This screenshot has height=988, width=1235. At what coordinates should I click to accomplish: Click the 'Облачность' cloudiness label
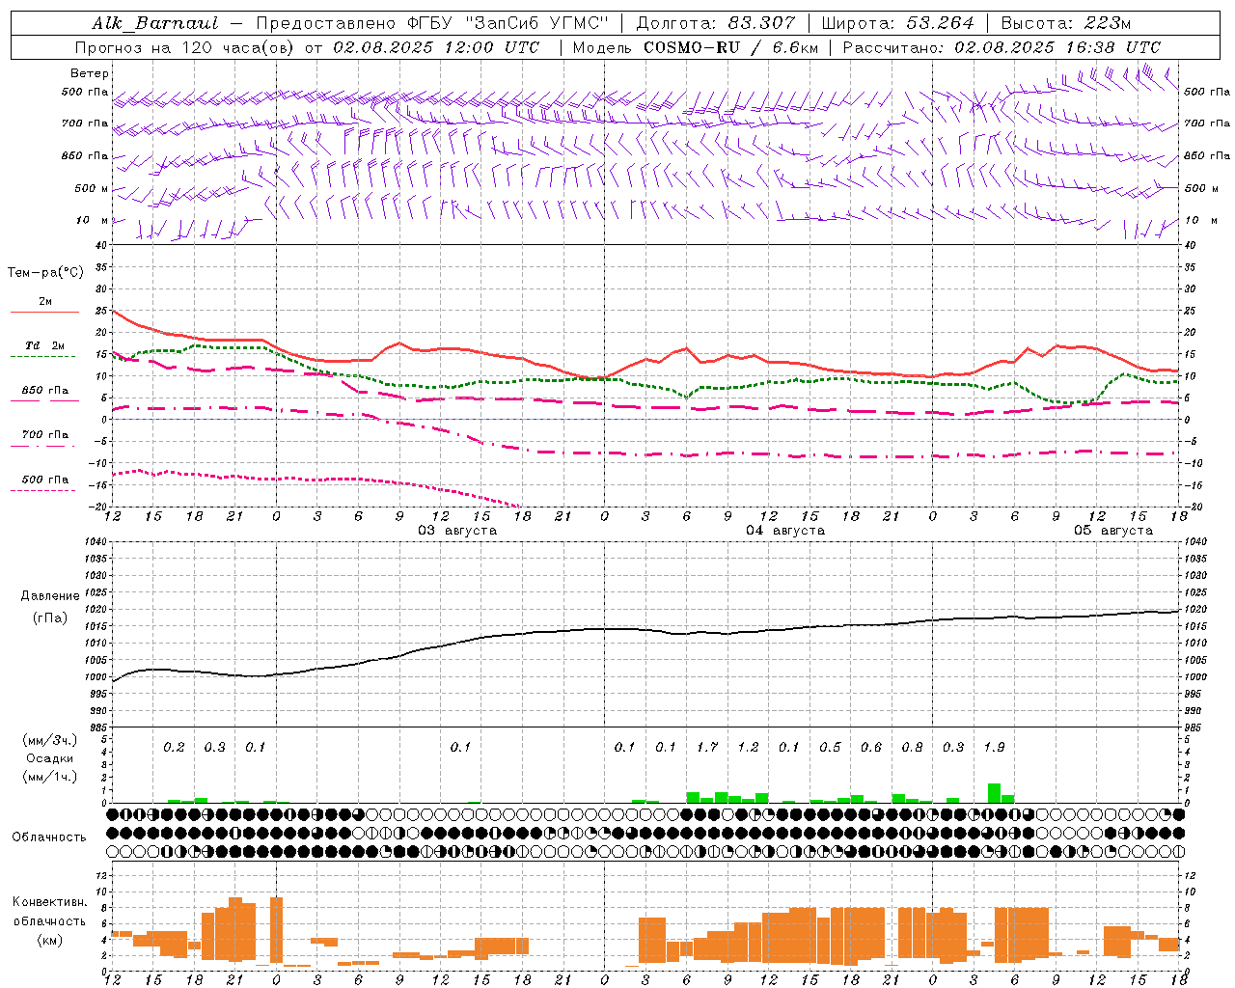[49, 837]
